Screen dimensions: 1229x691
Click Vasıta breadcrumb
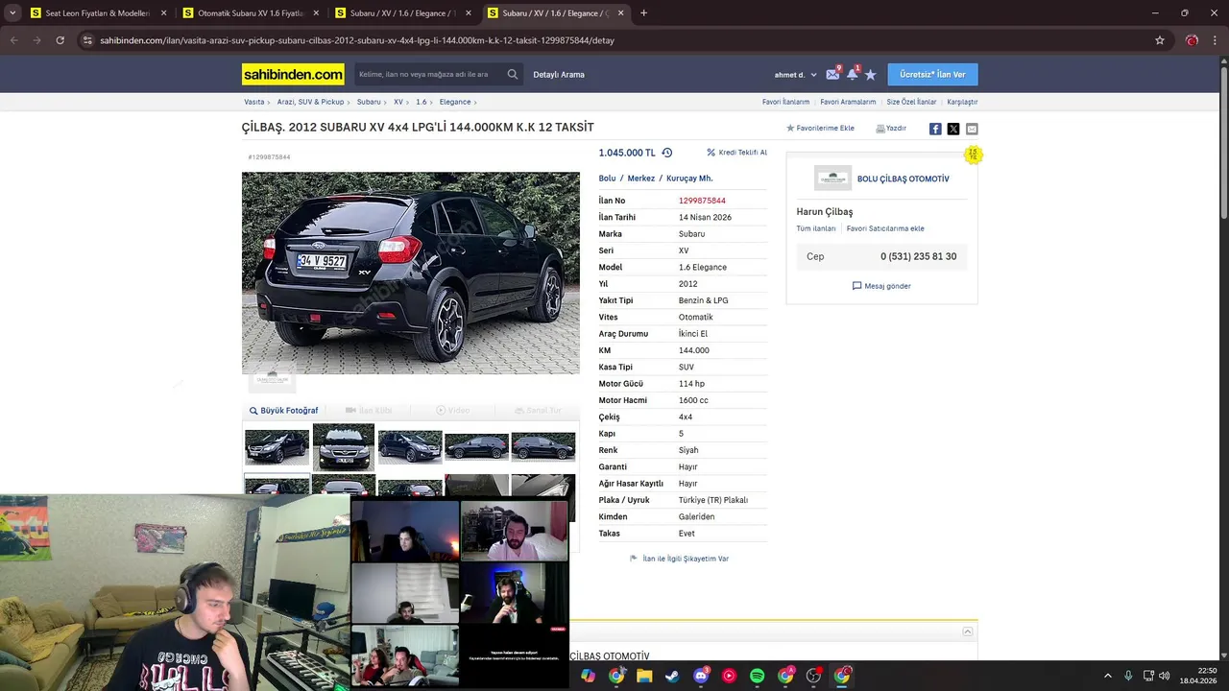(x=253, y=102)
